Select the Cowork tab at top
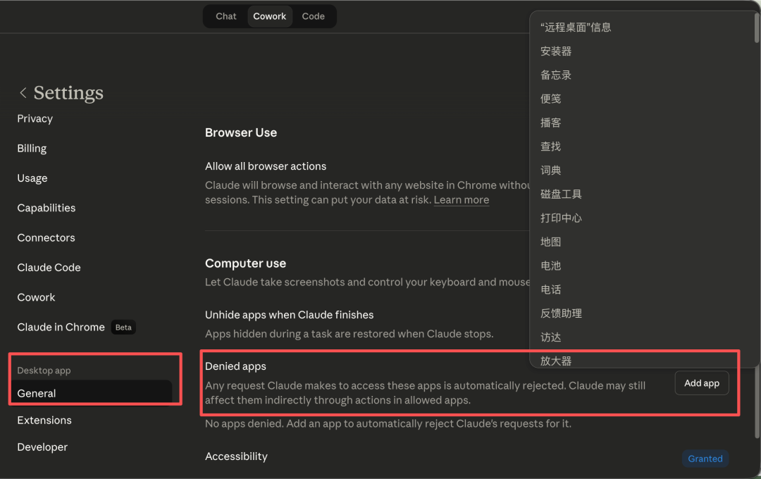This screenshot has height=479, width=761. [269, 15]
